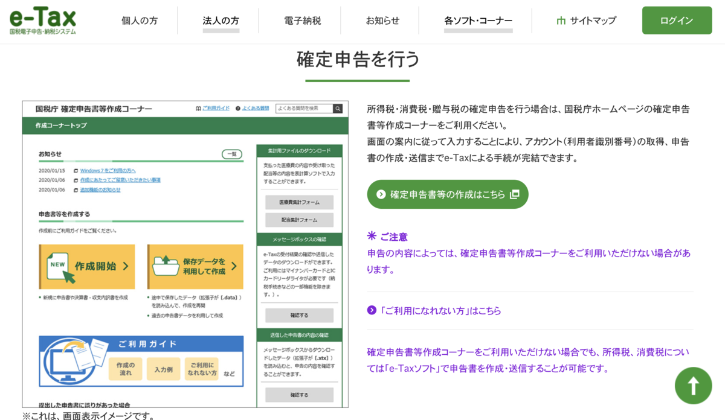Open the 電子納税 menu
Image resolution: width=725 pixels, height=420 pixels.
pos(303,21)
